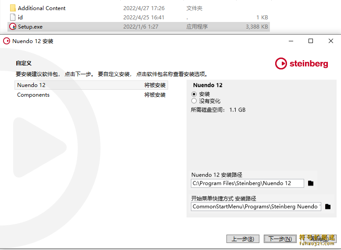341x250 pixels.
Task: Click 将被安装 status in Nuendo 12 row
Action: coord(155,85)
